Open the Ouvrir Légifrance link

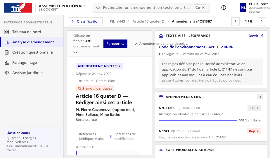pos(255,36)
